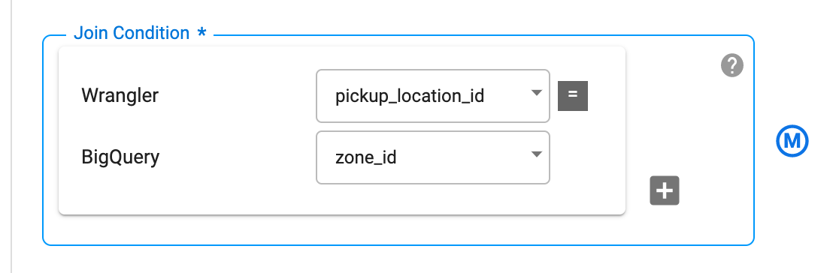Open the BigQuery join field dropdown

point(433,157)
